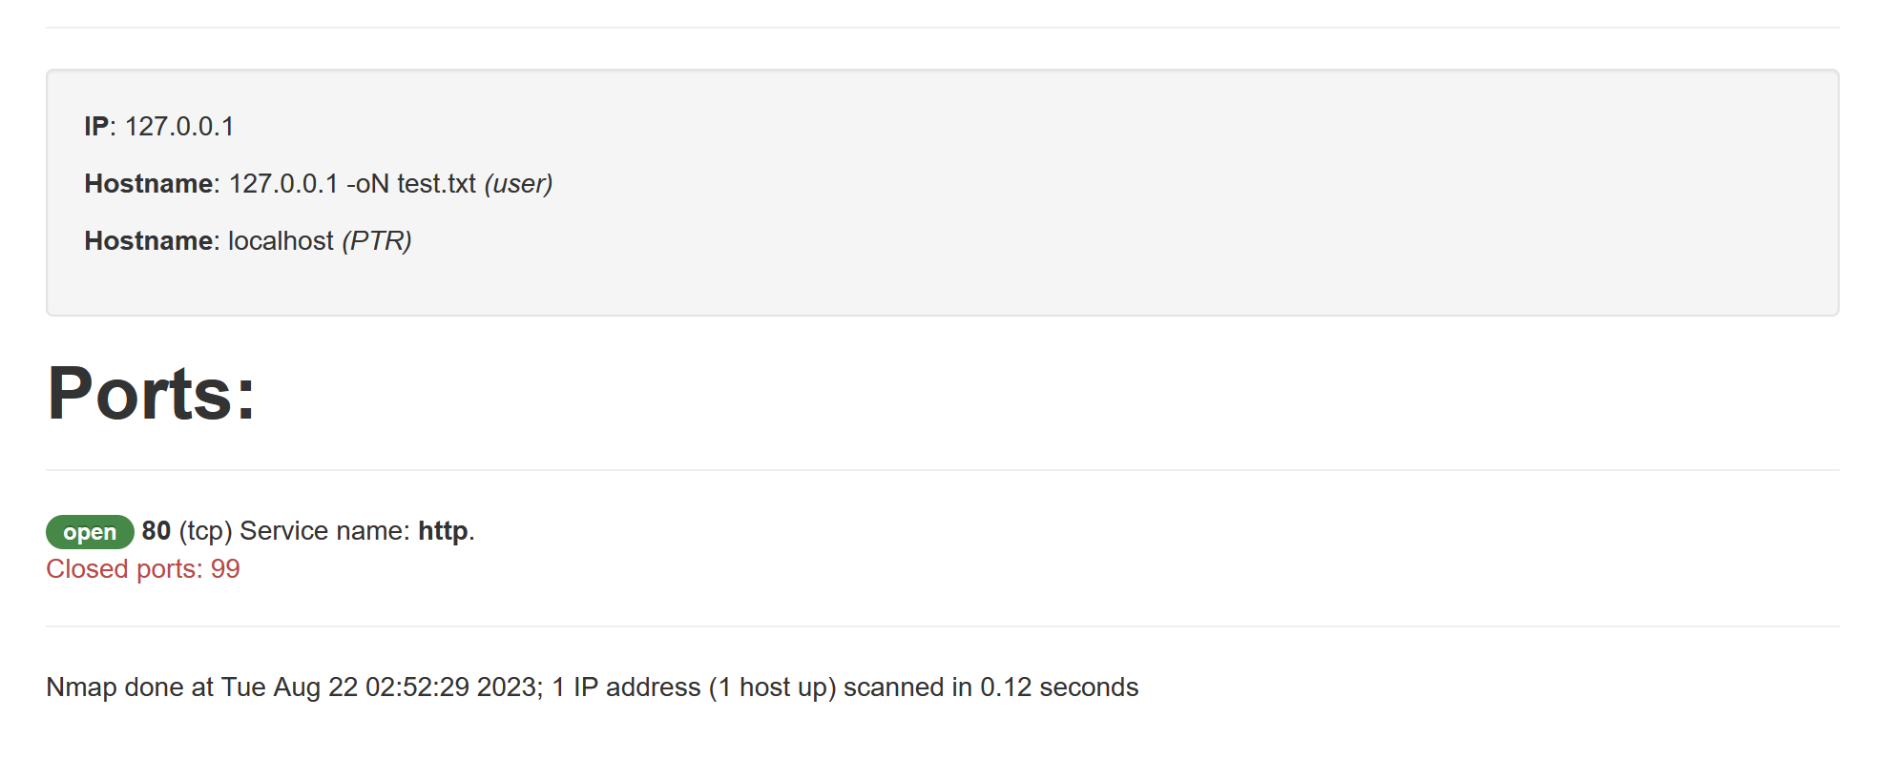This screenshot has height=759, width=1897.
Task: Click the gray host information panel background
Action: pos(1145,191)
